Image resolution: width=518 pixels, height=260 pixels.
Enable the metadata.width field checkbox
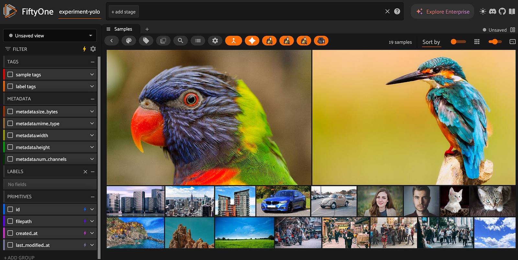pos(10,135)
